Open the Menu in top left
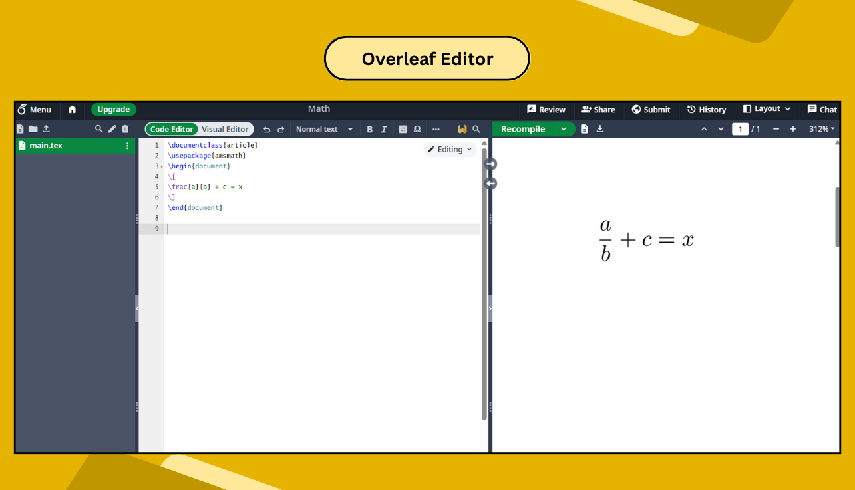The image size is (855, 490). pyautogui.click(x=35, y=109)
